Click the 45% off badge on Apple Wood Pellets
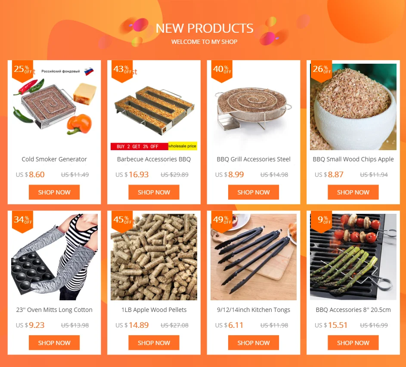 pos(122,222)
